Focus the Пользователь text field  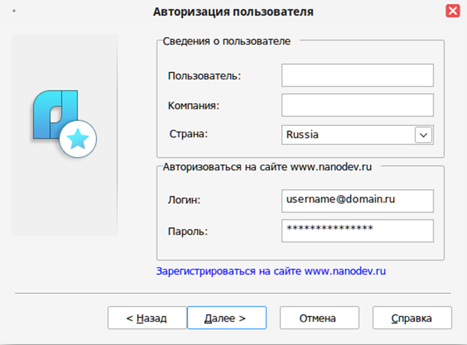tap(358, 75)
